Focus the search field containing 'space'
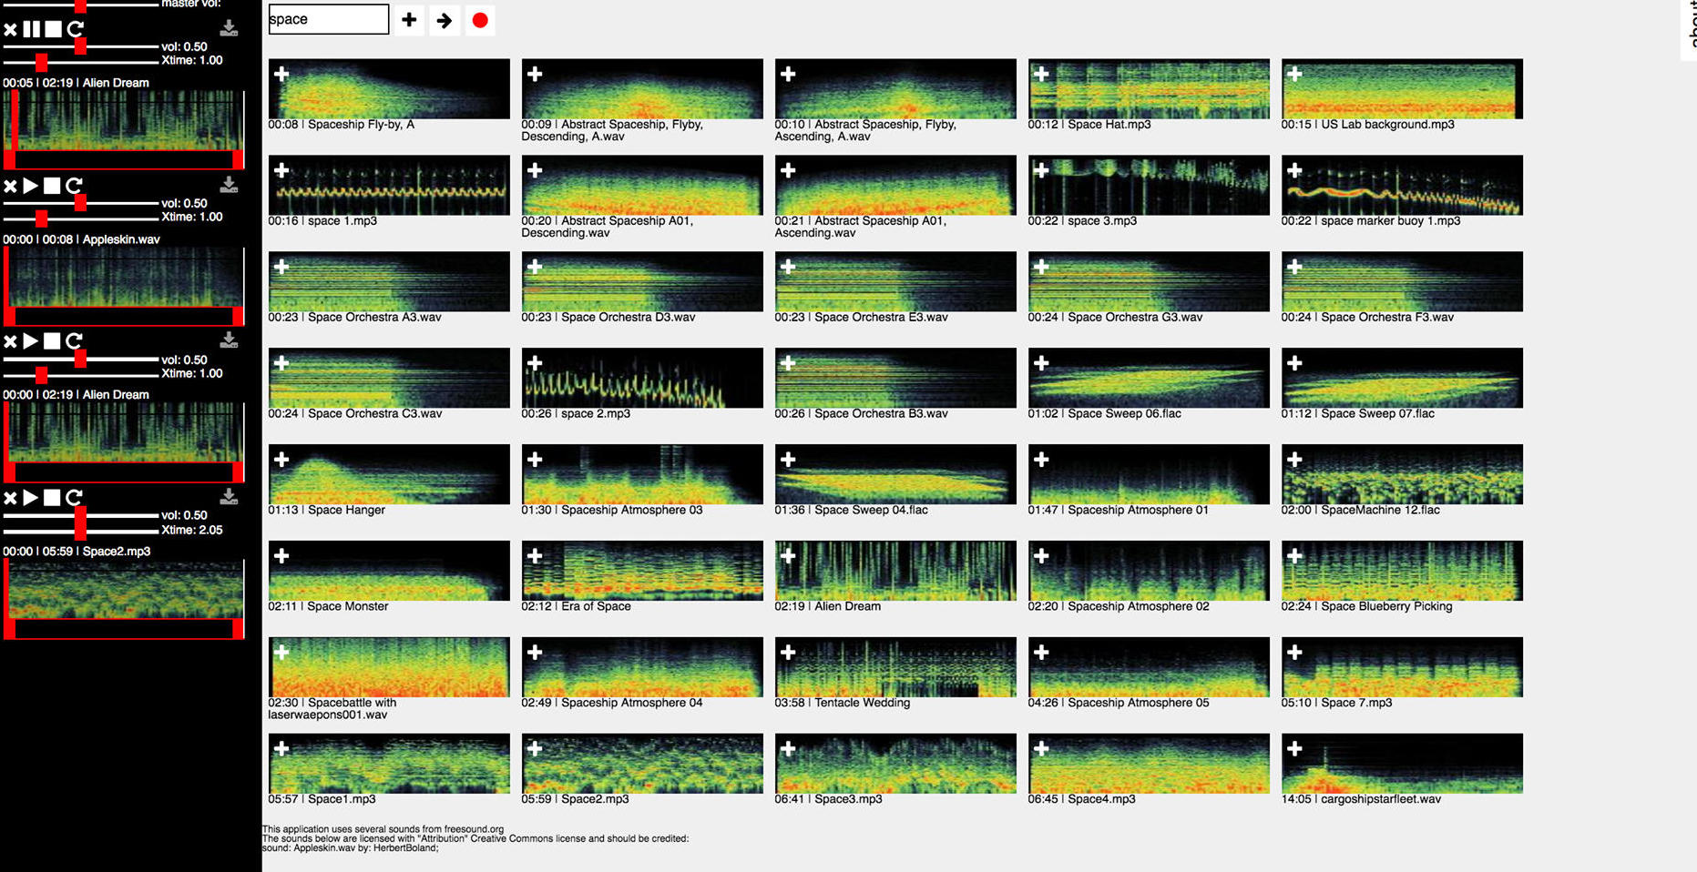Screen dimensions: 1697x872 coord(328,19)
